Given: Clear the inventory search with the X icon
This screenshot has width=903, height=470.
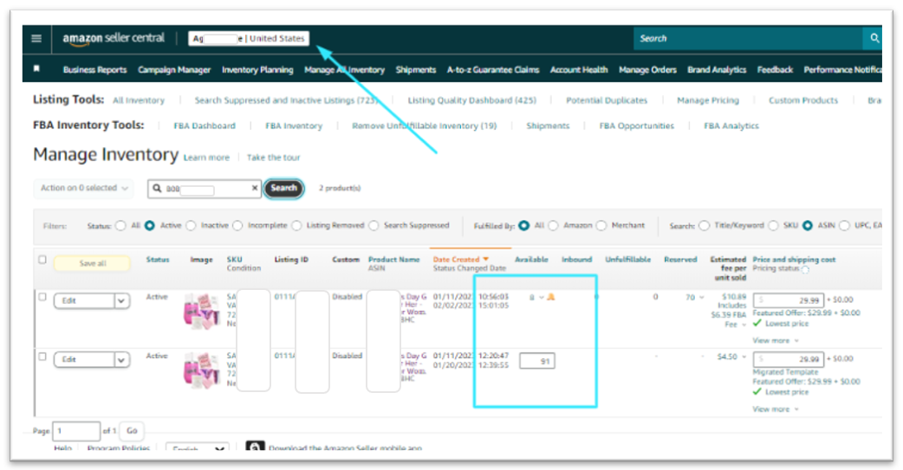Looking at the screenshot, I should coord(255,188).
